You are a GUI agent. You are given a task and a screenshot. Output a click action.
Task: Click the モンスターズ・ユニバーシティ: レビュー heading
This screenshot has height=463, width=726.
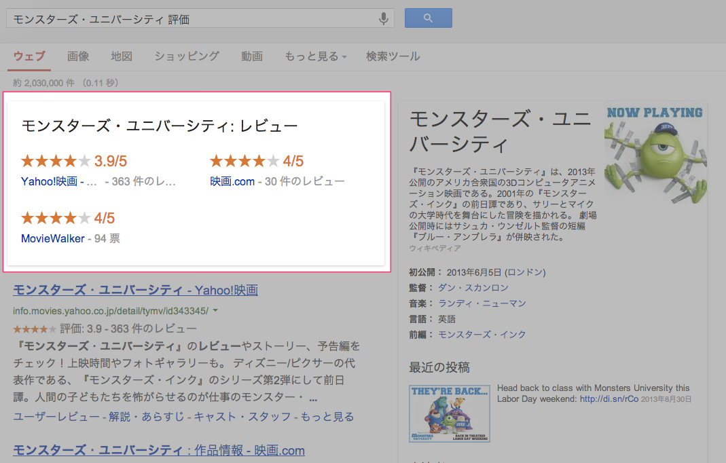click(160, 126)
